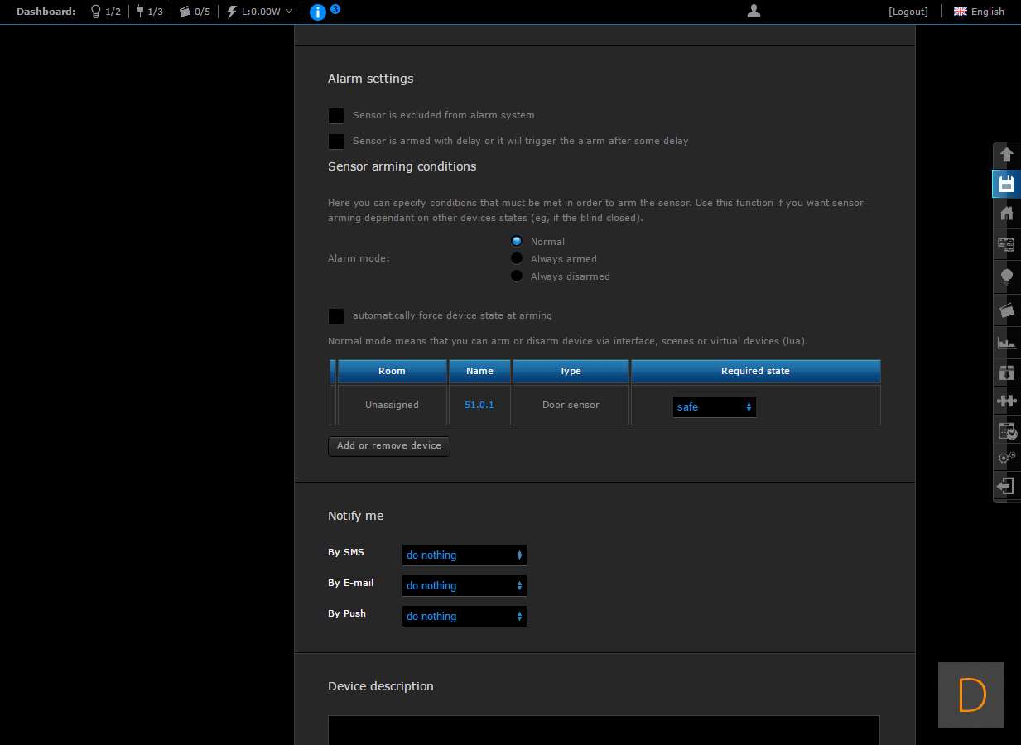Open the scenes clapperboard icon in sidebar
This screenshot has width=1021, height=745.
1006,310
